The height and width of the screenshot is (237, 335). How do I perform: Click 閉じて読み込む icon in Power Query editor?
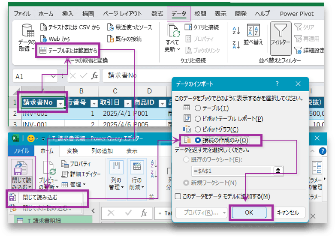21,168
